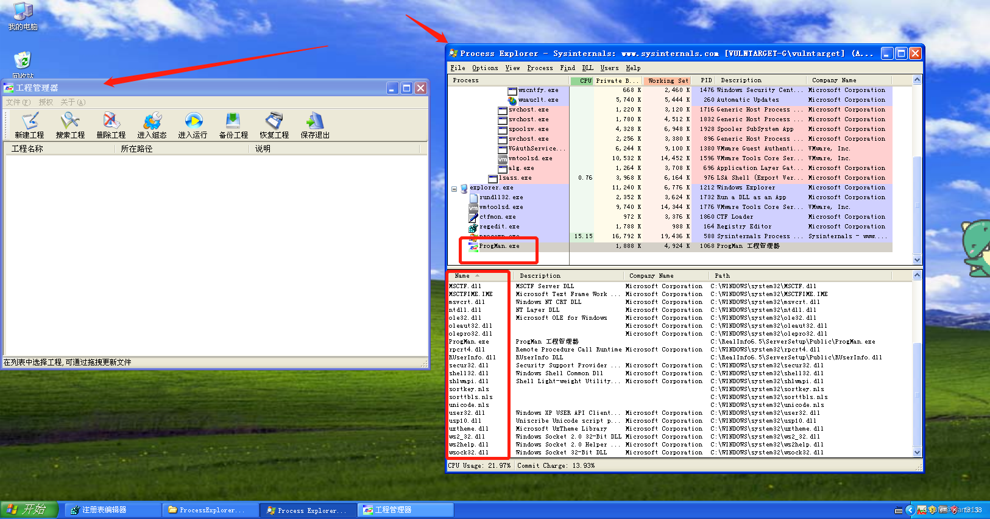Sort processes by the Process column header
This screenshot has height=519, width=990.
click(x=509, y=80)
